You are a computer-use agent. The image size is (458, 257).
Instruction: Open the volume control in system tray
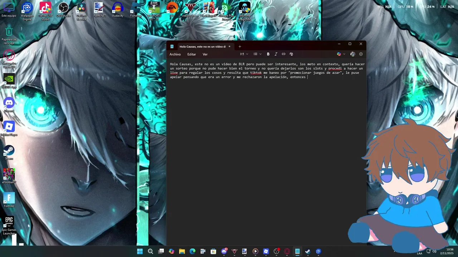point(434,251)
